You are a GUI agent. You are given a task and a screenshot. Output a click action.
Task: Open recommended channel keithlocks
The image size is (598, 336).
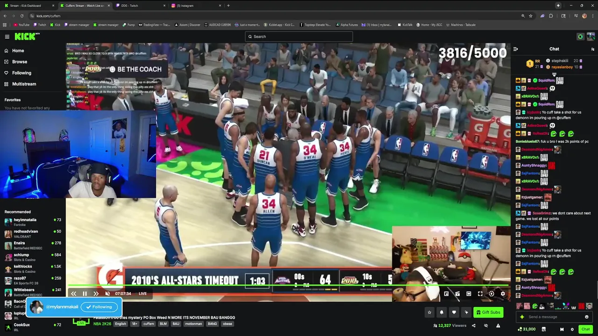[33, 268]
